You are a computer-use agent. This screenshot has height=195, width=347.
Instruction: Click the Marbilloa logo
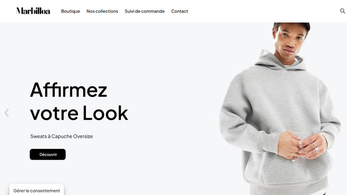33,11
